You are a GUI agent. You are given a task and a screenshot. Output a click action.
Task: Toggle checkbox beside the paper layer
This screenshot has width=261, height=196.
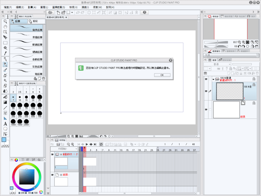pos(210,109)
